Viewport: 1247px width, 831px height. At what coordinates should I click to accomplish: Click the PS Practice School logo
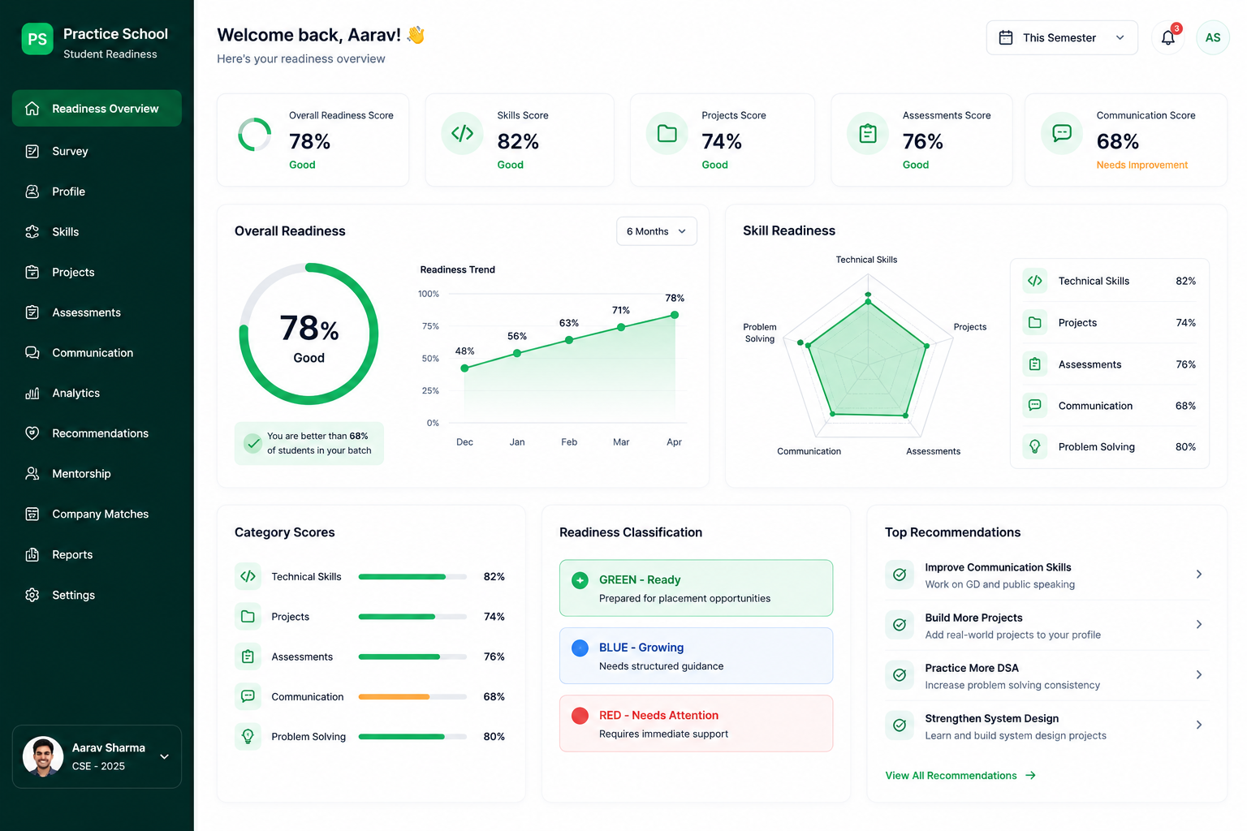point(37,39)
